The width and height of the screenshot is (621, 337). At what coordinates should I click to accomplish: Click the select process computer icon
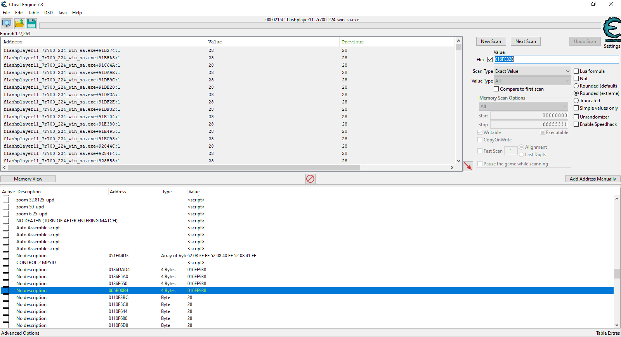(7, 24)
